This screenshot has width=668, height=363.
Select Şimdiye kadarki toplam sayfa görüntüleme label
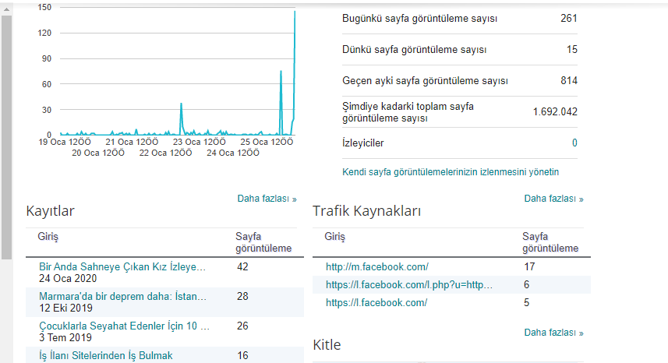tap(408, 112)
